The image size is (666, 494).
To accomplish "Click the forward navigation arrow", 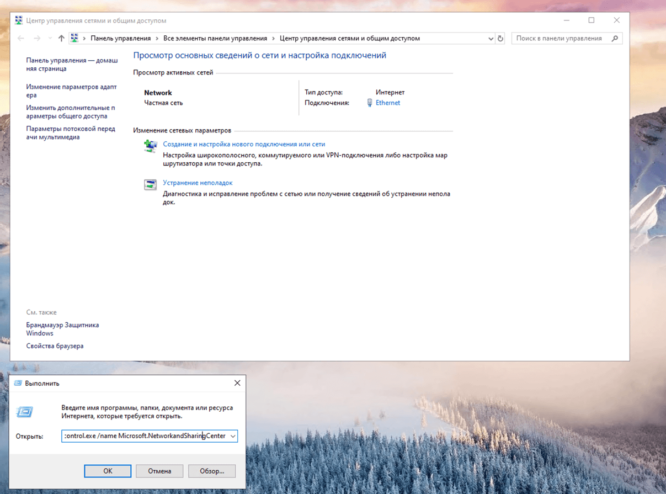I will 37,39.
